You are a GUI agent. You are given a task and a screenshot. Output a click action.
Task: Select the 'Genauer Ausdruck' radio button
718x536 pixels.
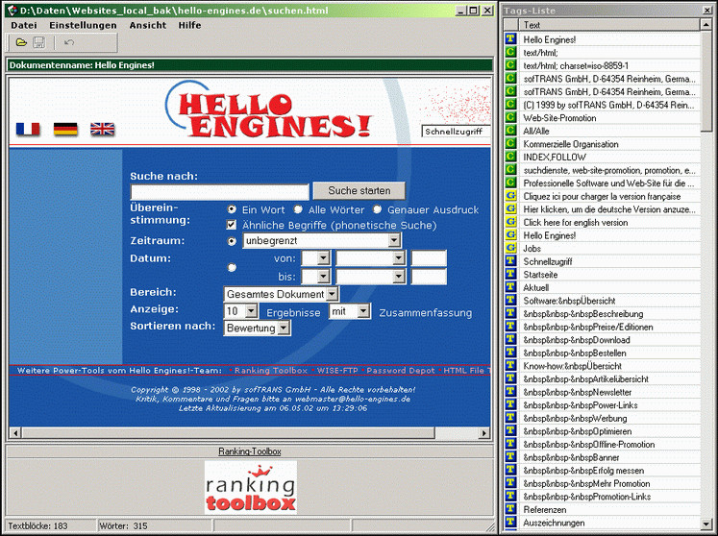377,209
